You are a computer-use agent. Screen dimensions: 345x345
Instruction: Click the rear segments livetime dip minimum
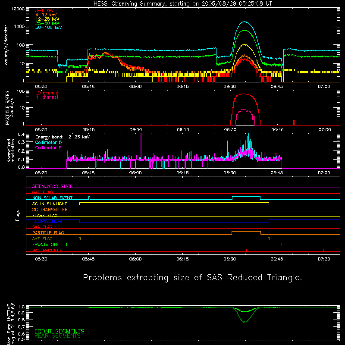click(245, 322)
